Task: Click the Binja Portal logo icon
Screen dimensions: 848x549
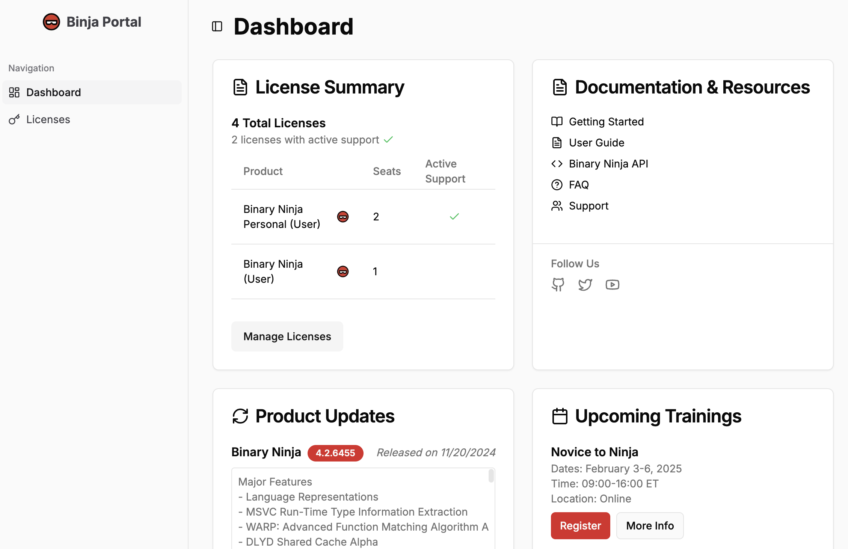Action: pos(51,22)
